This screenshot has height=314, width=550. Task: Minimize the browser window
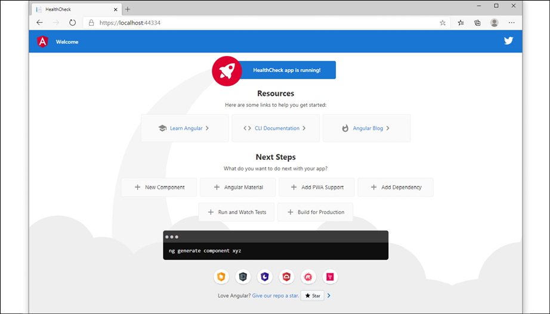click(479, 6)
